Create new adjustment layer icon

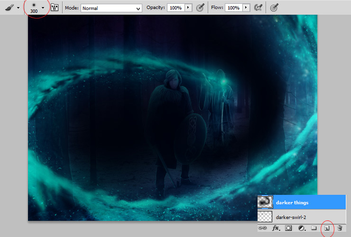pyautogui.click(x=302, y=228)
